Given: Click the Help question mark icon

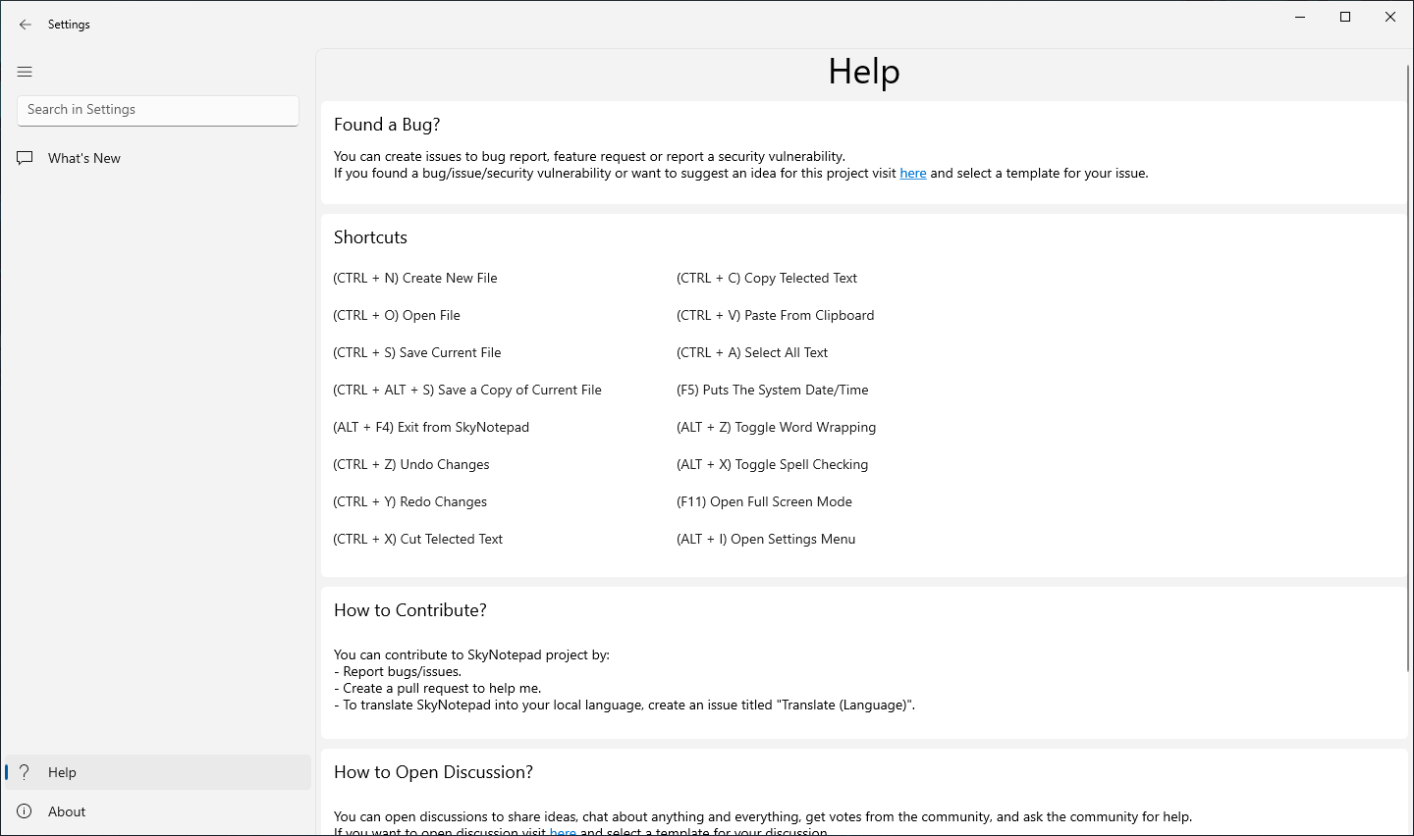Looking at the screenshot, I should pos(26,772).
